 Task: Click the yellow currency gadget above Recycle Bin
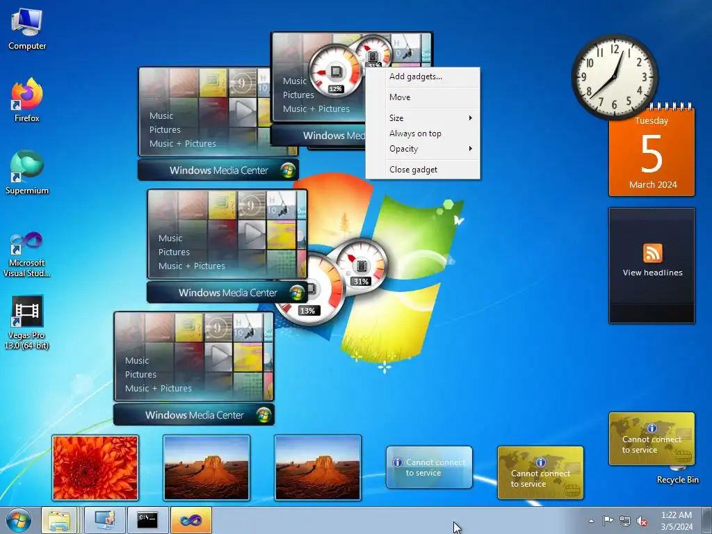(x=652, y=439)
